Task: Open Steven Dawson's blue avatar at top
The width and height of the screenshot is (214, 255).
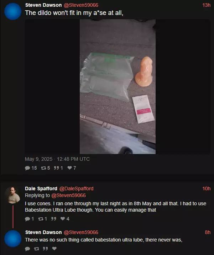Action: click(x=13, y=11)
